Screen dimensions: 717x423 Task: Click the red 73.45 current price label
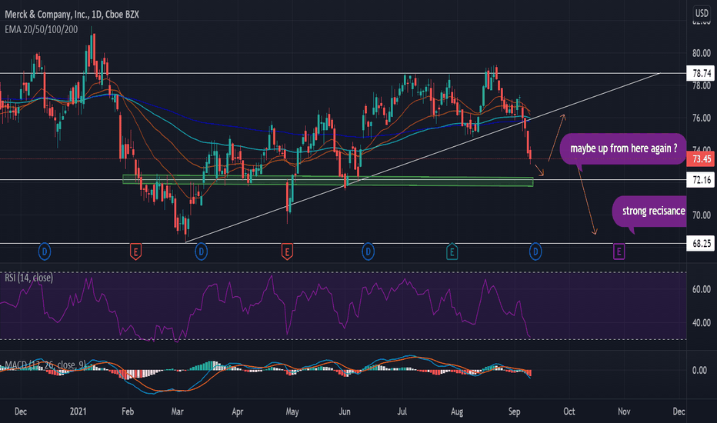701,158
